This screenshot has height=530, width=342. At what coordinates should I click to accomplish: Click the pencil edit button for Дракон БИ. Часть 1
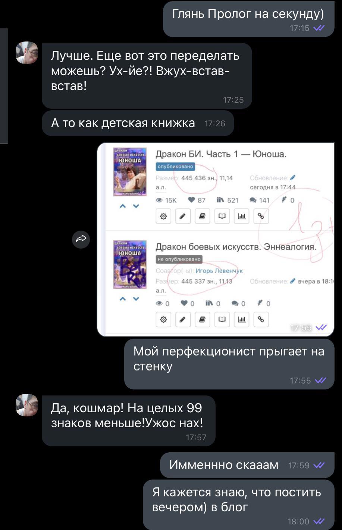(x=183, y=216)
